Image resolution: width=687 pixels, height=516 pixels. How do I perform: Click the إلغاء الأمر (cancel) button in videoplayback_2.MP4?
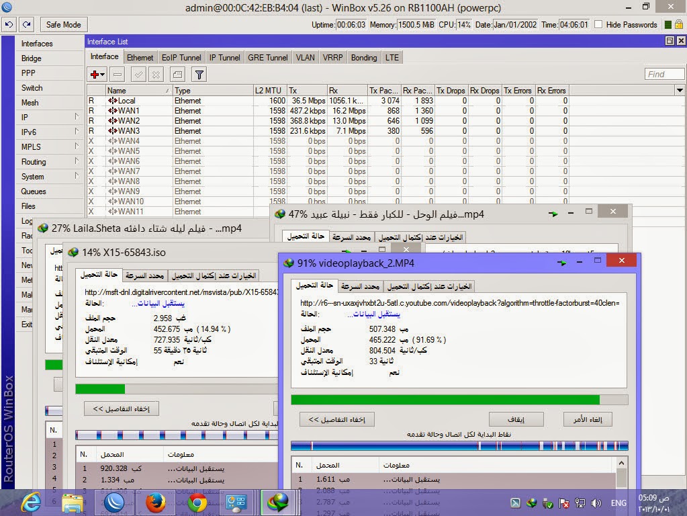(588, 419)
